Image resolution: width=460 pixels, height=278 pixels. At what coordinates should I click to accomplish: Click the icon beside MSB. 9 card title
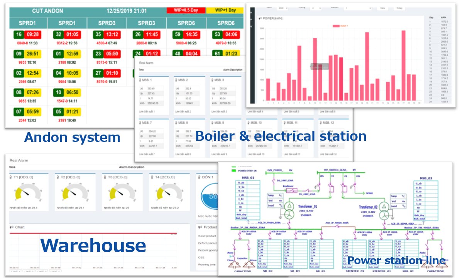click(x=212, y=123)
